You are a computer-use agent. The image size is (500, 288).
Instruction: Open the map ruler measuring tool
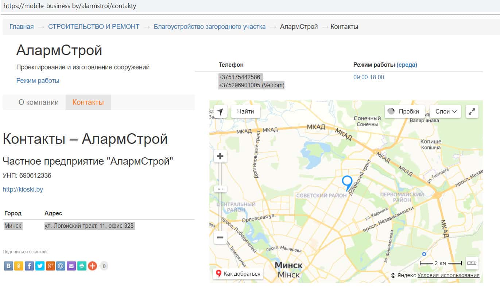[472, 263]
